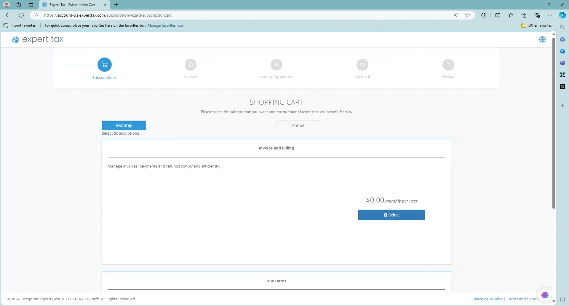Open Copilot in the browser toolbar
569x306 pixels.
(x=562, y=15)
